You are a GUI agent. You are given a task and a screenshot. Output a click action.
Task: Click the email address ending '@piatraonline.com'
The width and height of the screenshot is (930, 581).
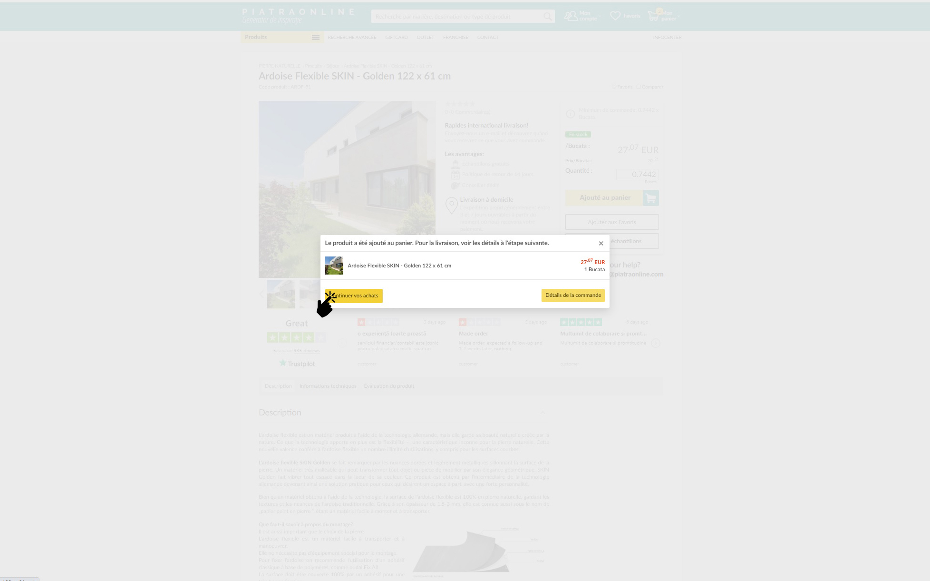tap(636, 275)
